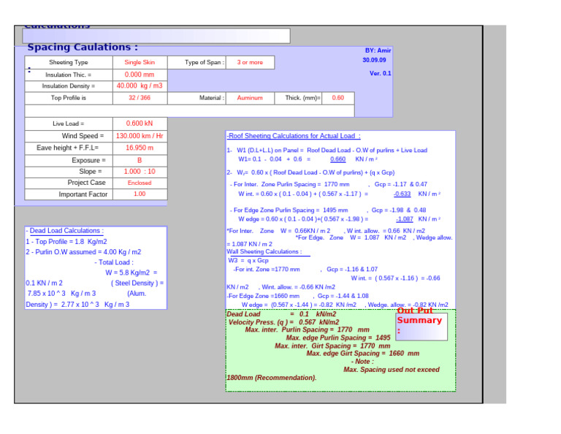This screenshot has width=561, height=434.
Task: Click the 'Insulation Thic. =' label
Action: (69, 75)
